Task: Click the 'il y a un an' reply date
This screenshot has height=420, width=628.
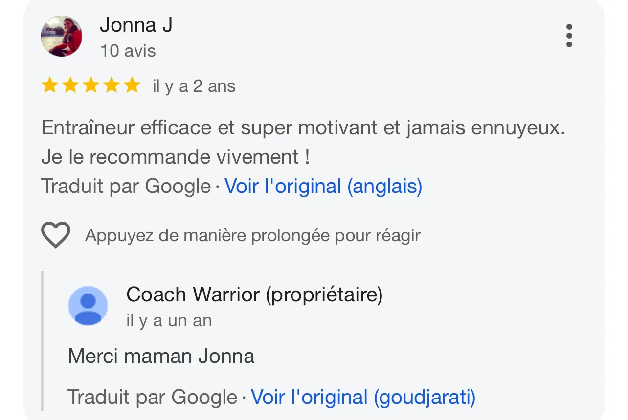Action: 169,321
